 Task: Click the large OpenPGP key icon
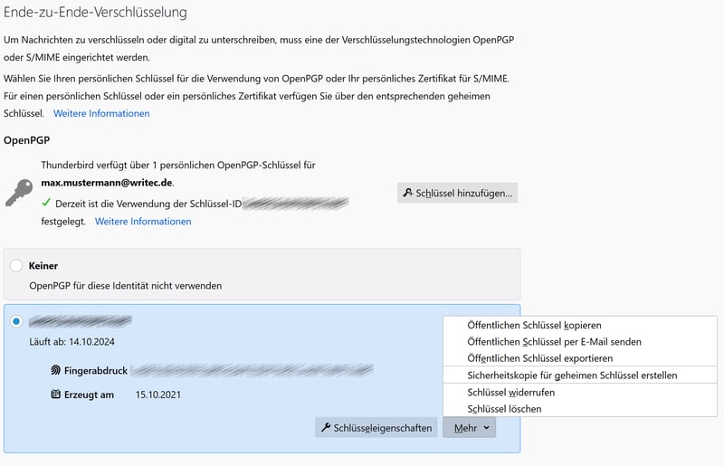tap(19, 193)
